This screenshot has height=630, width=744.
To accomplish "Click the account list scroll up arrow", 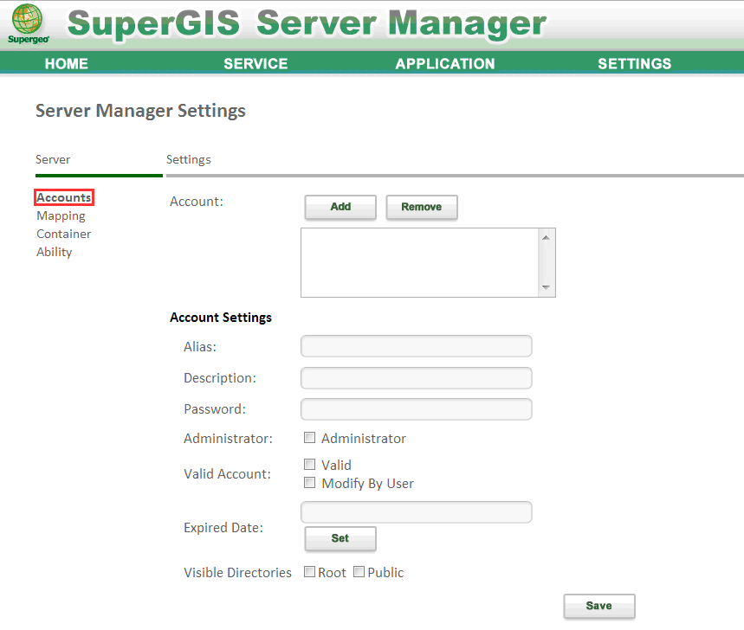I will [546, 237].
